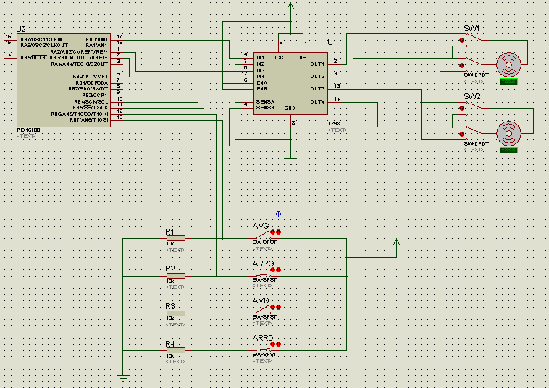The height and width of the screenshot is (388, 549).
Task: Click the green status bar under SW1's motor
Action: (508, 82)
